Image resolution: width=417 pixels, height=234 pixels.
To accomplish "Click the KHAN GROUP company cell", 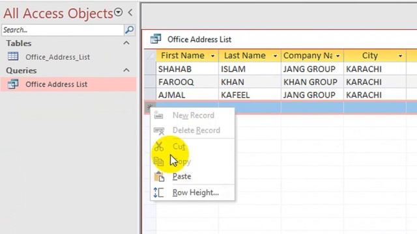I will click(x=312, y=82).
